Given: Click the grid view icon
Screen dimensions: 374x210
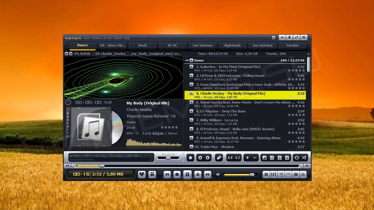Looking at the screenshot, I should click(x=288, y=174).
